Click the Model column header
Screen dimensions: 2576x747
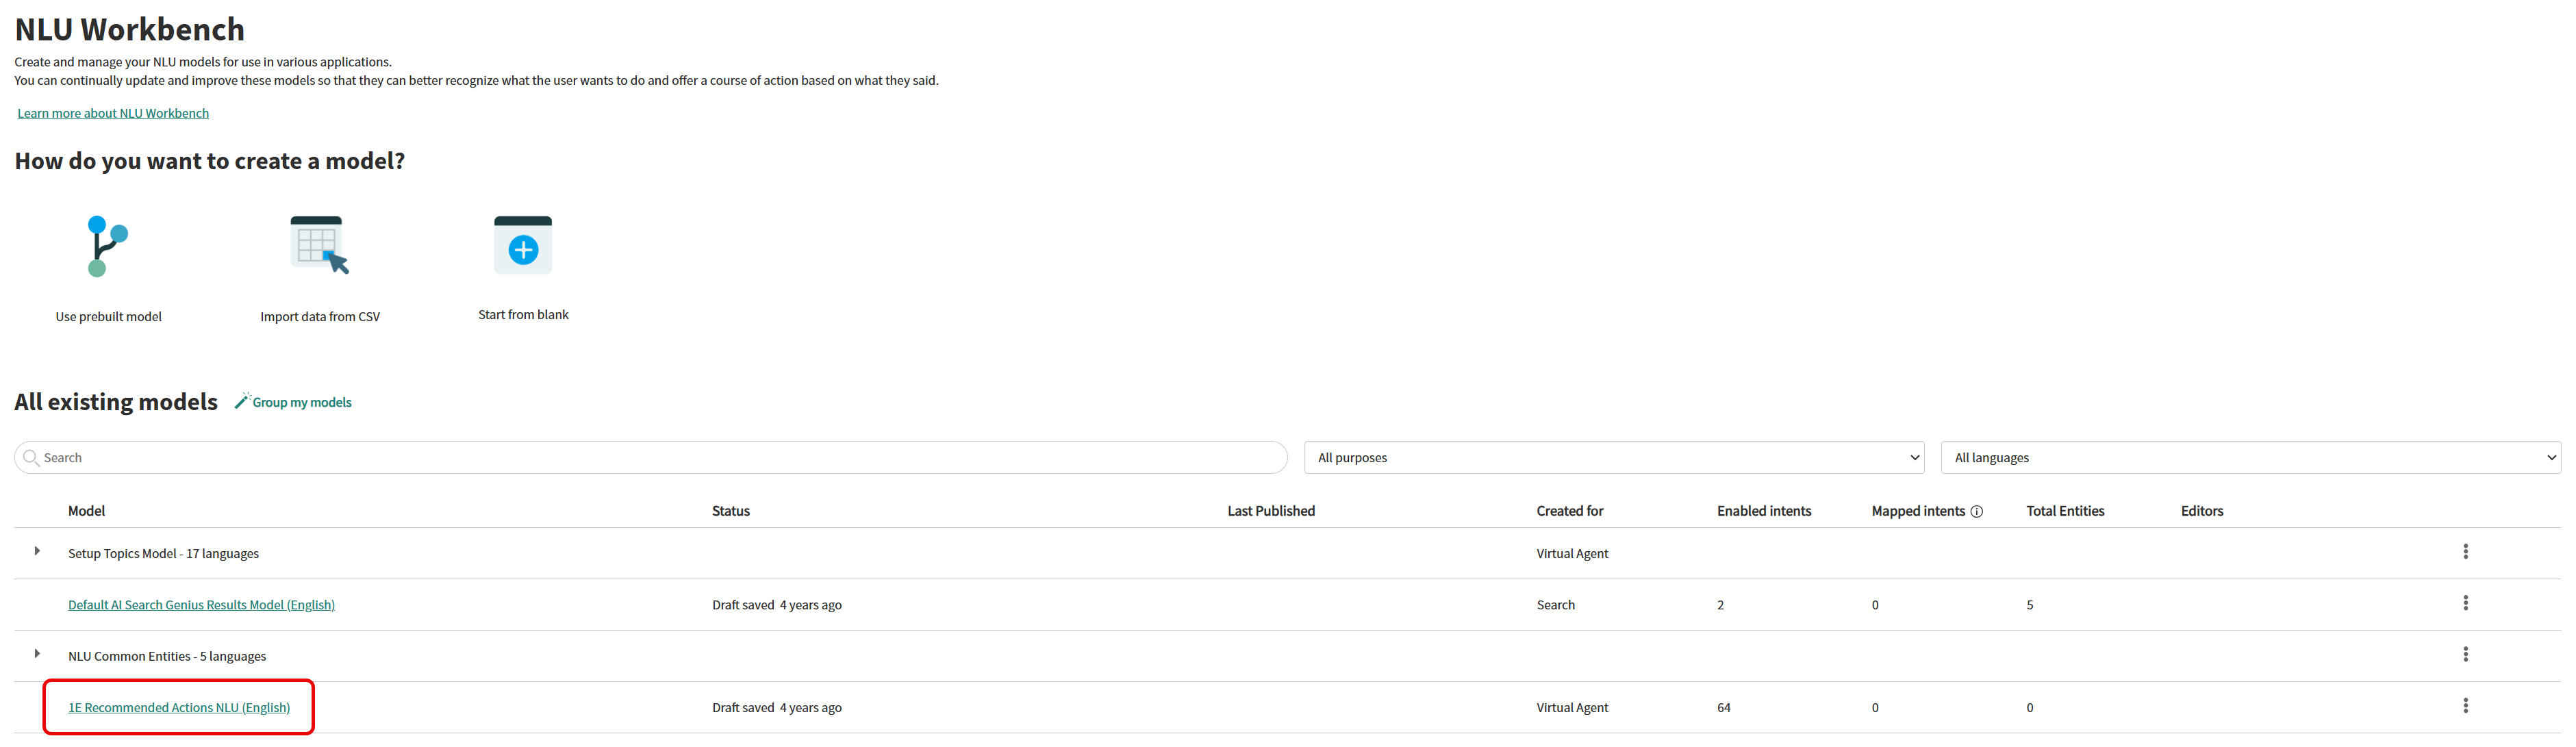tap(86, 511)
